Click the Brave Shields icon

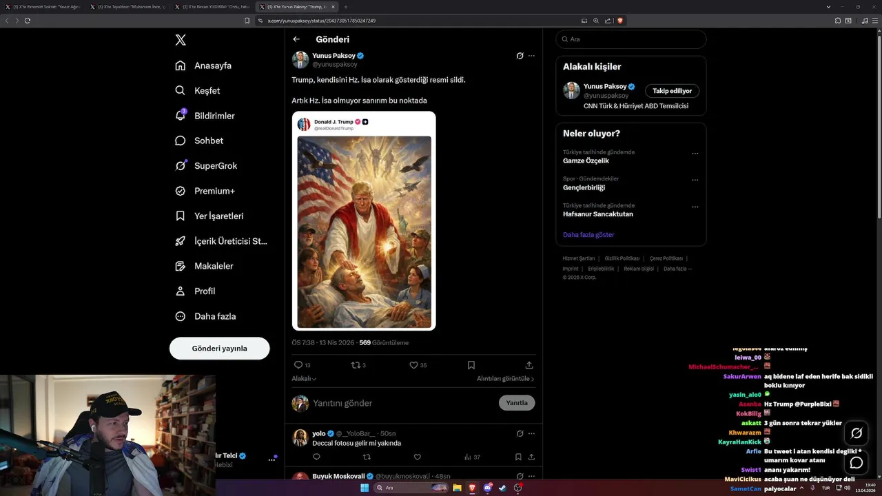[620, 21]
